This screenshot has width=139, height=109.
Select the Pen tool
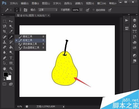pos(4,58)
